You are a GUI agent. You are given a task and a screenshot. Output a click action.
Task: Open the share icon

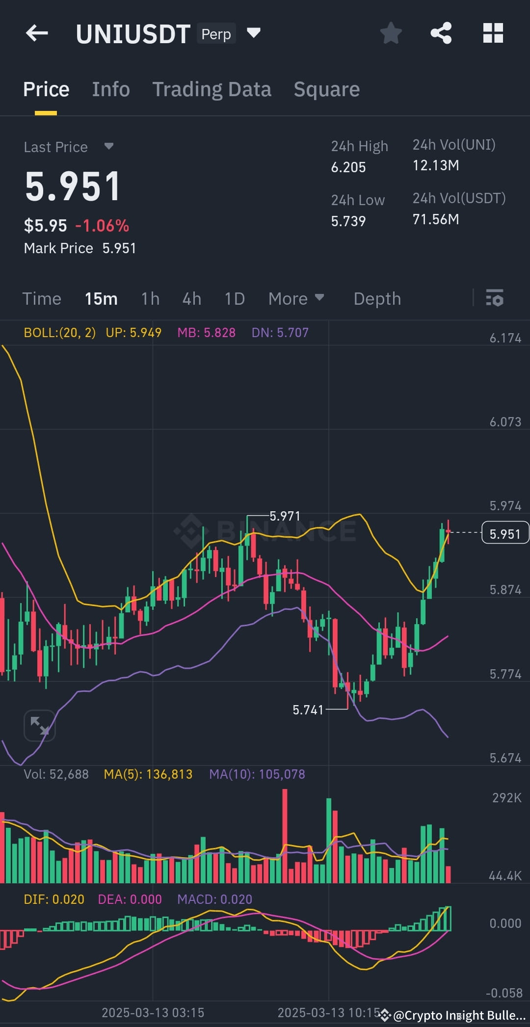(441, 33)
